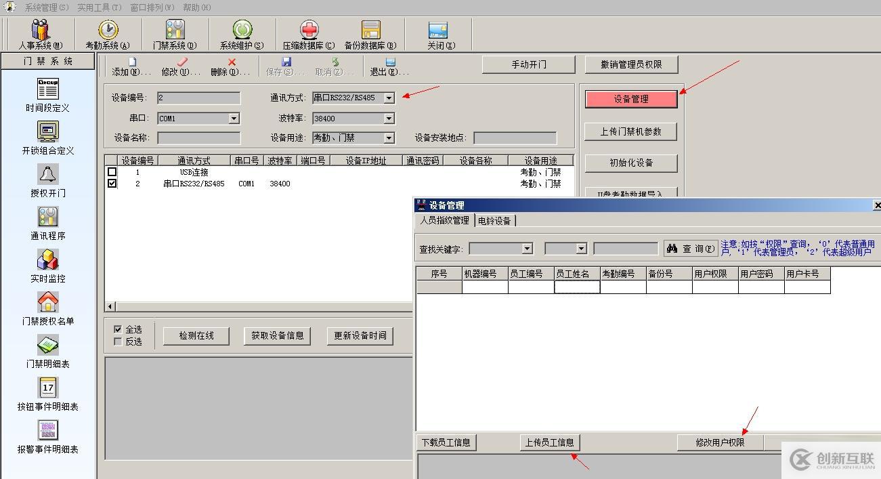Click the 上传门禁机参数 button

631,131
